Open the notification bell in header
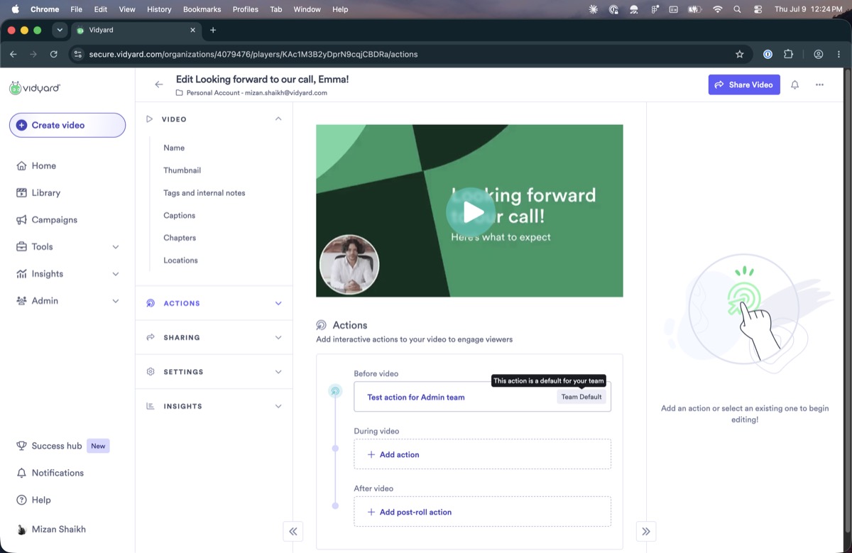 click(x=794, y=84)
